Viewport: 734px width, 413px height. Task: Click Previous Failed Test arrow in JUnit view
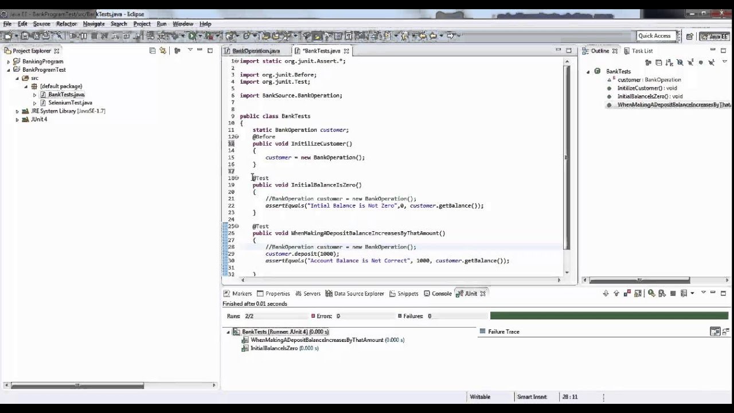[x=616, y=293]
